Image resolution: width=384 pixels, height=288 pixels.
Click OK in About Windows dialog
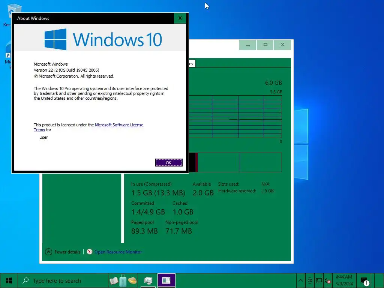tap(169, 163)
